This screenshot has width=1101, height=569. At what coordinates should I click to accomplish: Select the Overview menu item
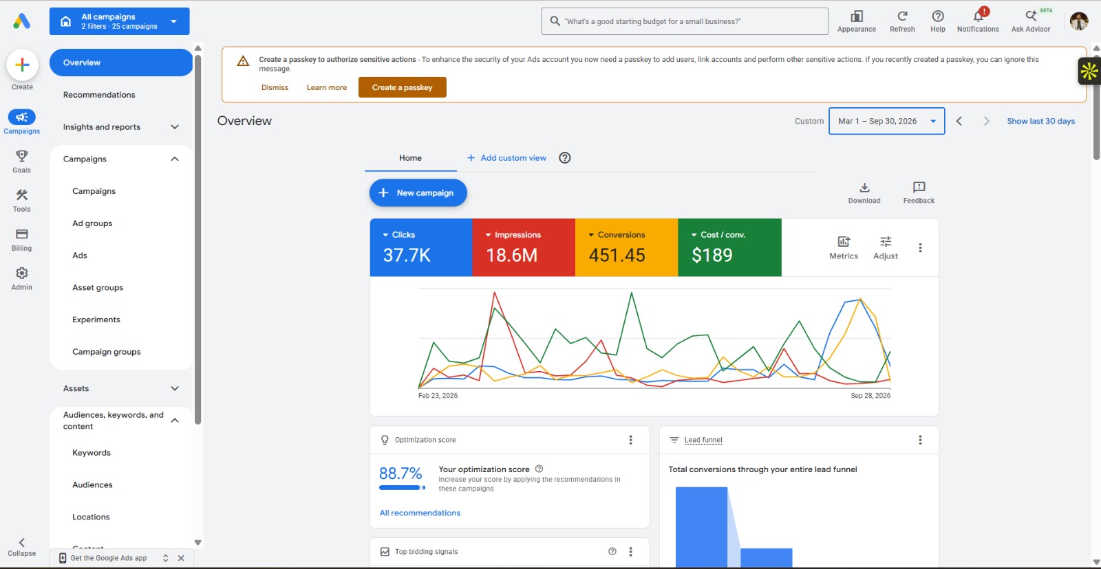tap(121, 63)
